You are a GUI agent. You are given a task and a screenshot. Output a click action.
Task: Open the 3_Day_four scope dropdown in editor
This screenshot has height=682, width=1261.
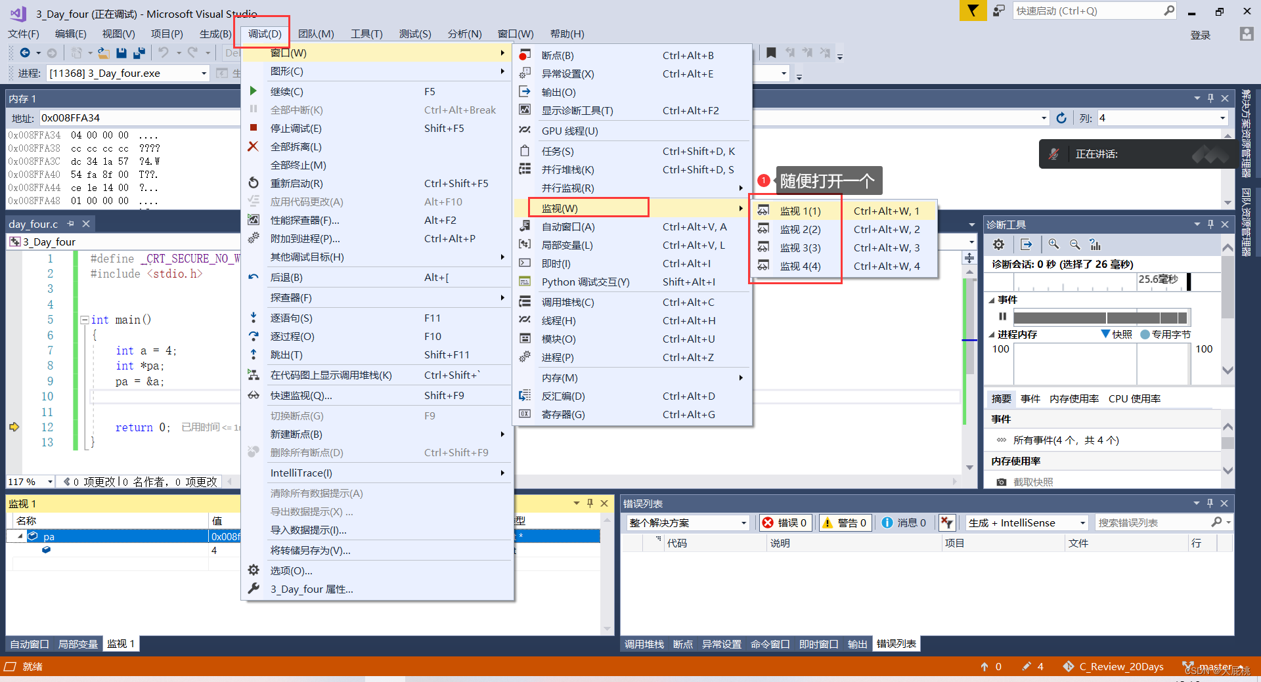(x=971, y=242)
